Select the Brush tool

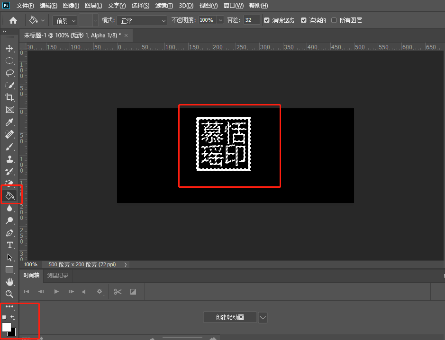[x=9, y=147]
